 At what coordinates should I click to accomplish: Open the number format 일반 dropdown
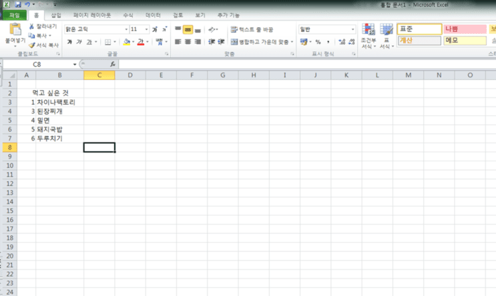352,29
